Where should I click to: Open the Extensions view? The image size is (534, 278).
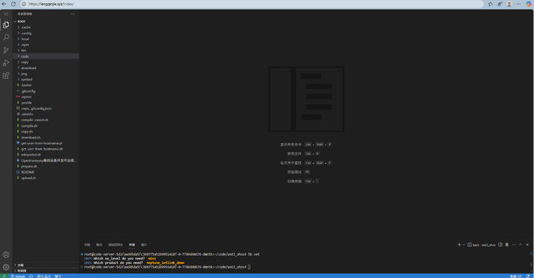(6, 75)
